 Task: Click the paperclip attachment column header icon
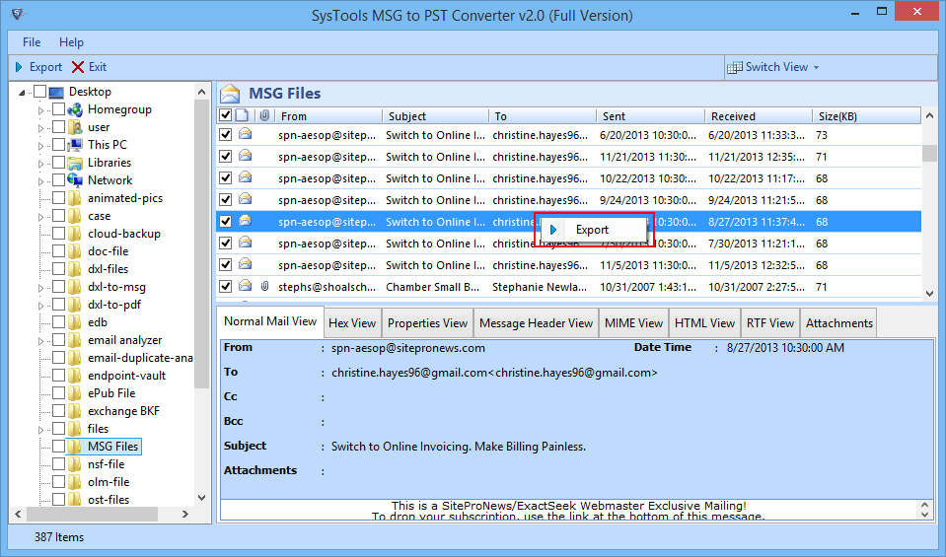(x=264, y=116)
